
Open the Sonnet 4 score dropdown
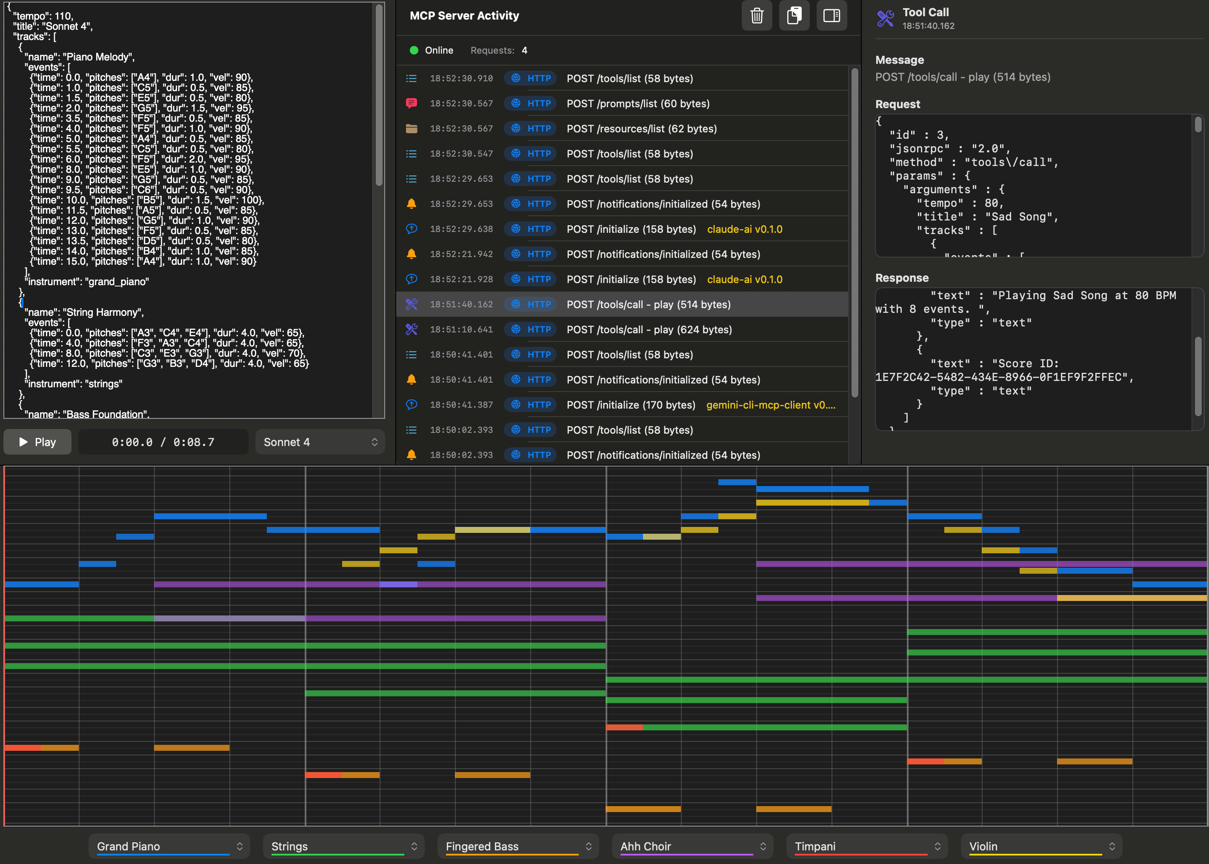click(x=320, y=442)
